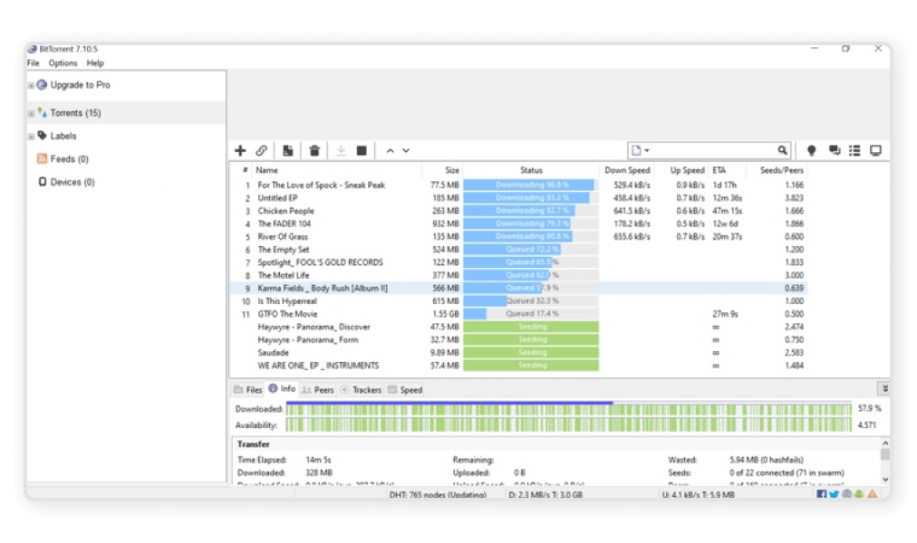Open the File menu
The width and height of the screenshot is (917, 543).
(x=34, y=63)
